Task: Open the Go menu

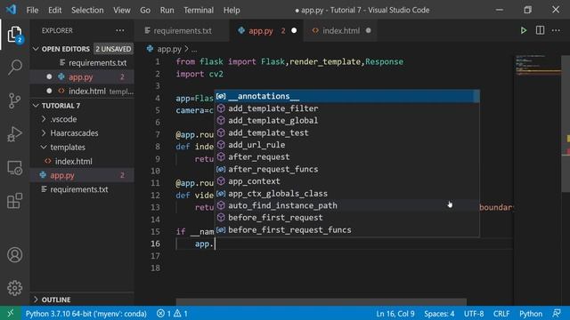Action: coord(145,10)
